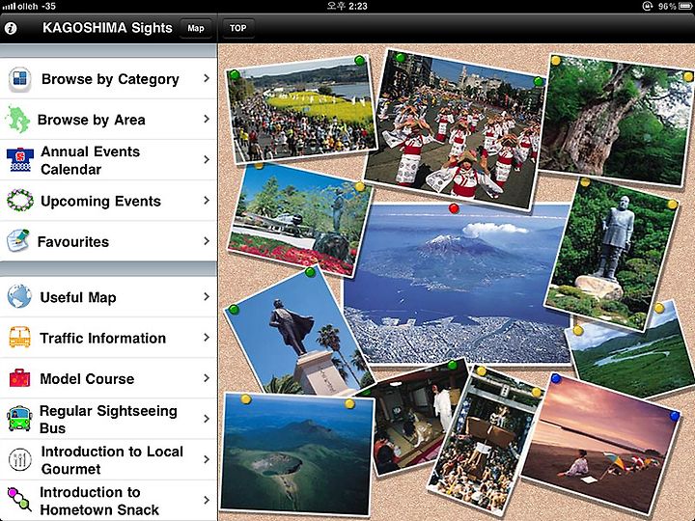The image size is (695, 521).
Task: Open the fighter plane garden photo
Action: [x=299, y=219]
